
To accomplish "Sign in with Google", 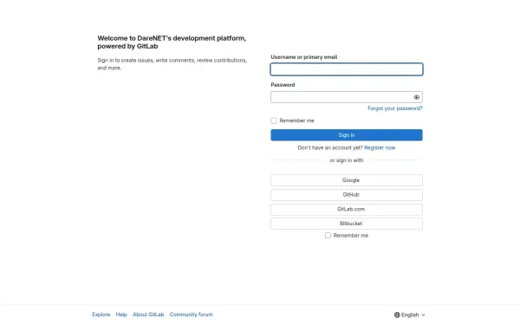I will pyautogui.click(x=347, y=180).
